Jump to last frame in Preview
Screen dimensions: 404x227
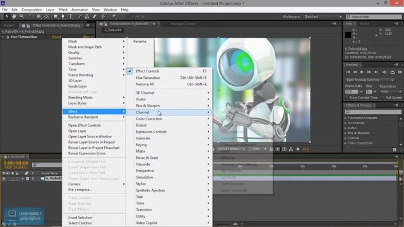coord(376,72)
